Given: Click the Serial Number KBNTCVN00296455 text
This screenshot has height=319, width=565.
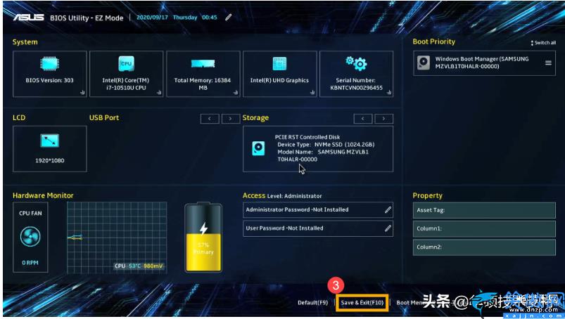Looking at the screenshot, I should click(x=356, y=84).
